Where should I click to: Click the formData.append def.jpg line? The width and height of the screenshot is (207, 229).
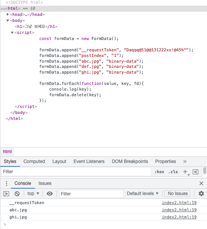click(91, 67)
